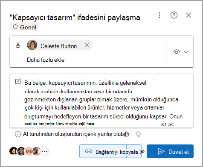The image size is (203, 167).
Task: Click the Davet et button
Action: coord(170,151)
